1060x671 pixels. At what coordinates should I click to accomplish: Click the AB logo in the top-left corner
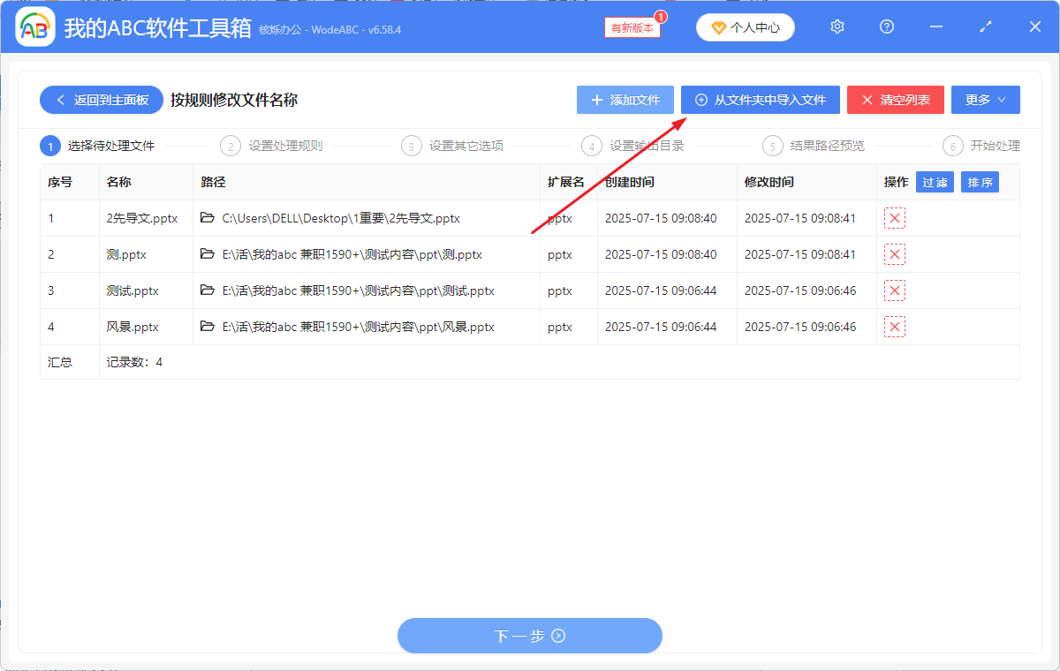pos(34,26)
